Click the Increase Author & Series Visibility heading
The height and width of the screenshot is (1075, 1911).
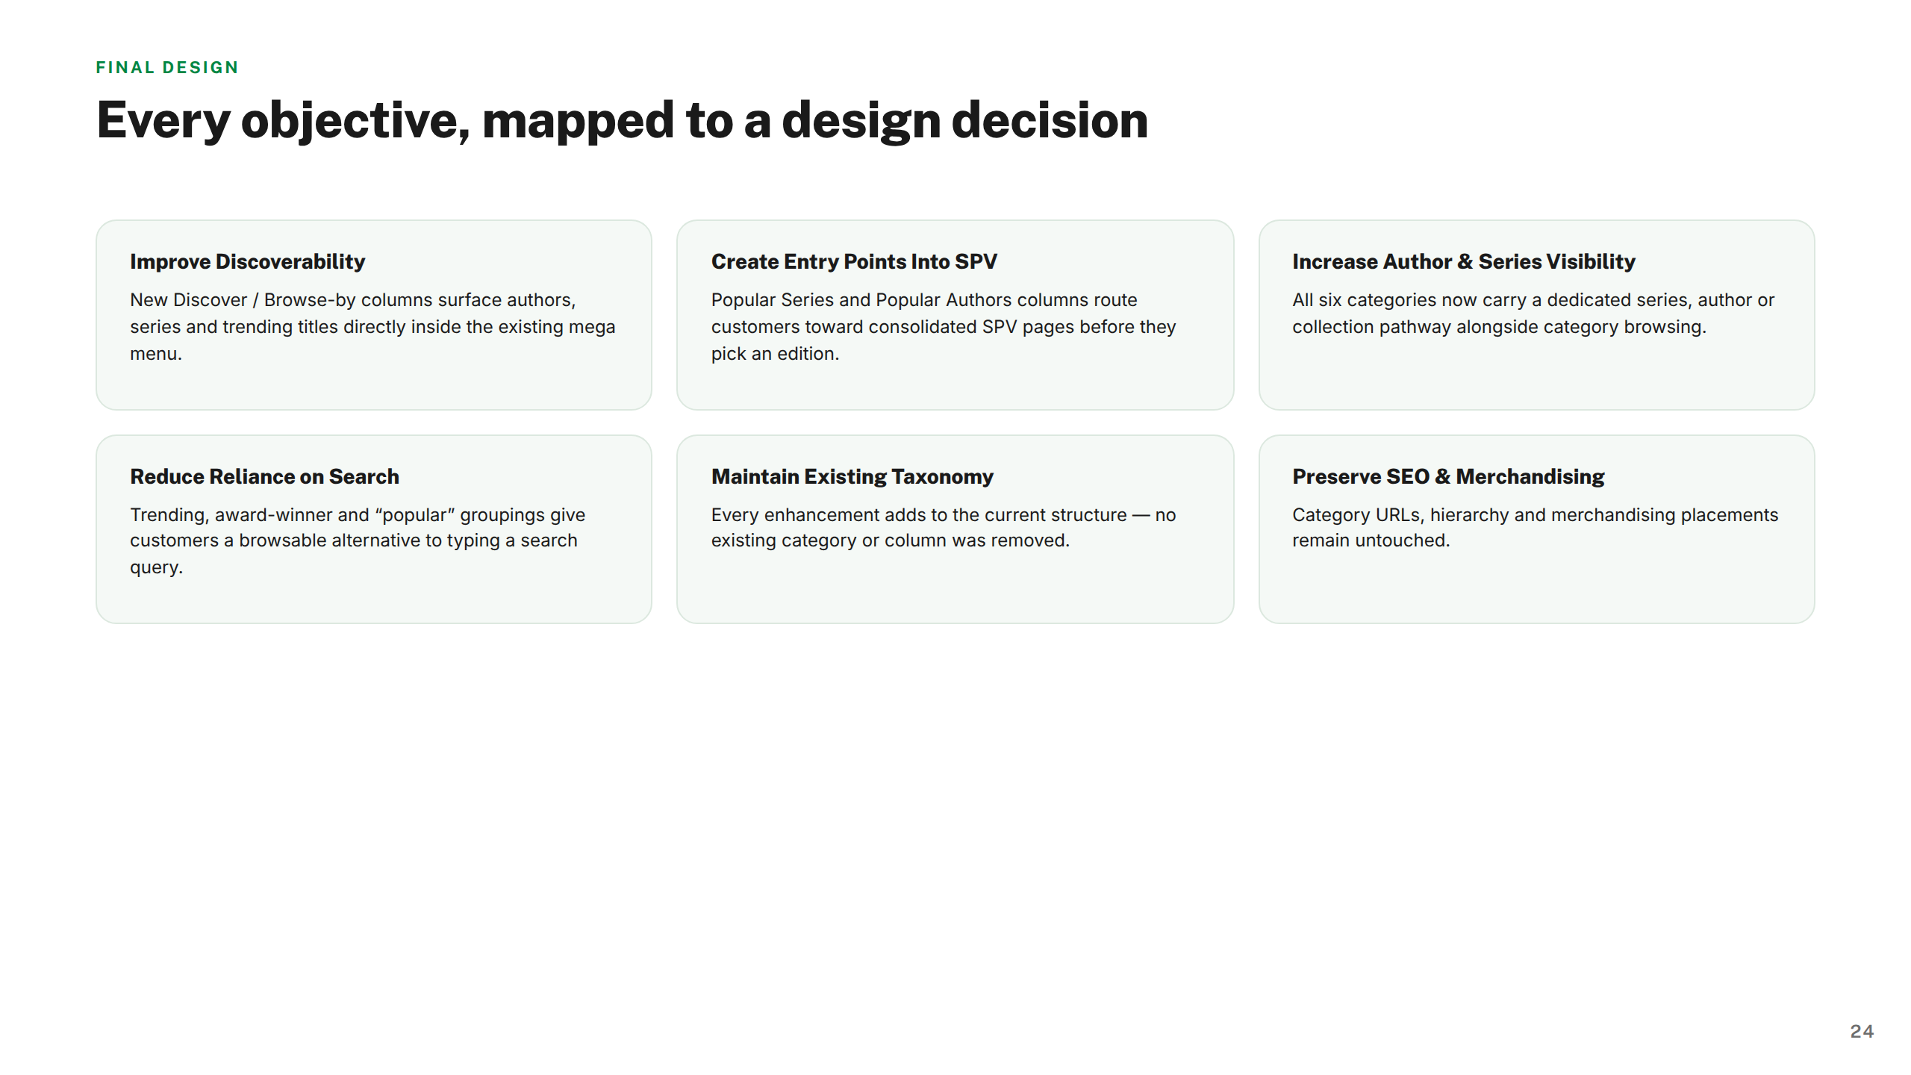tap(1464, 261)
